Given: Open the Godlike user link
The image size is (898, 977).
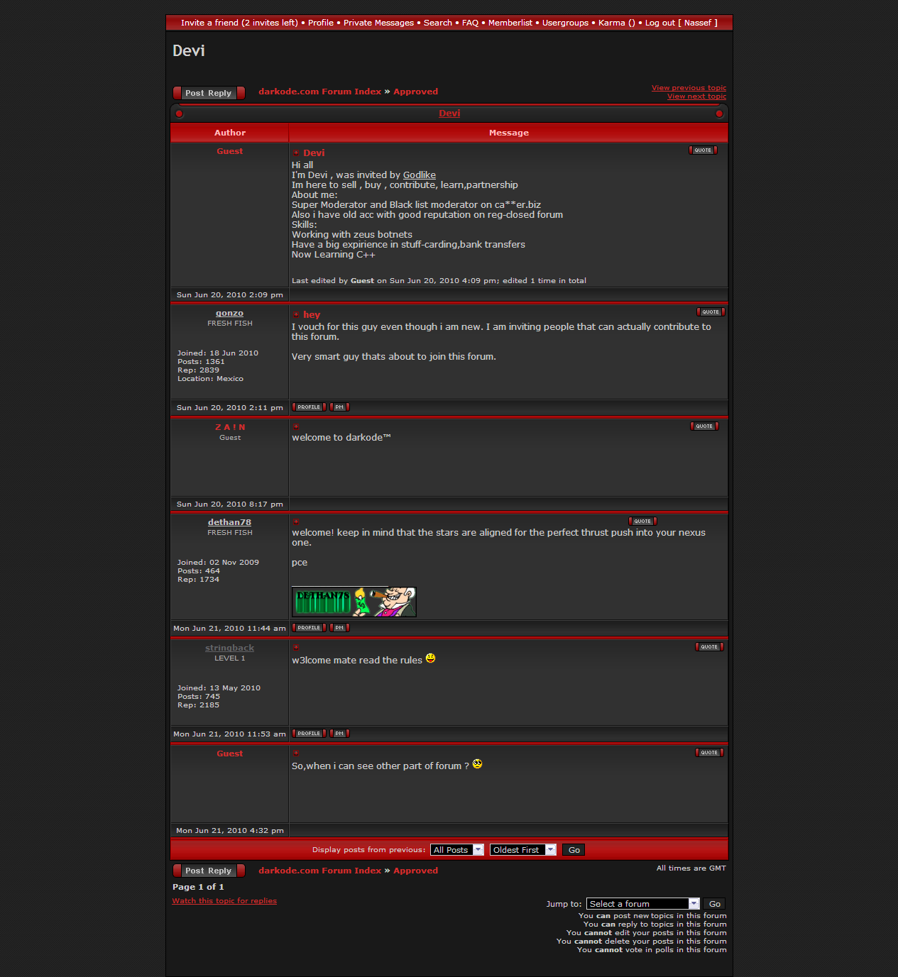Looking at the screenshot, I should (x=419, y=175).
